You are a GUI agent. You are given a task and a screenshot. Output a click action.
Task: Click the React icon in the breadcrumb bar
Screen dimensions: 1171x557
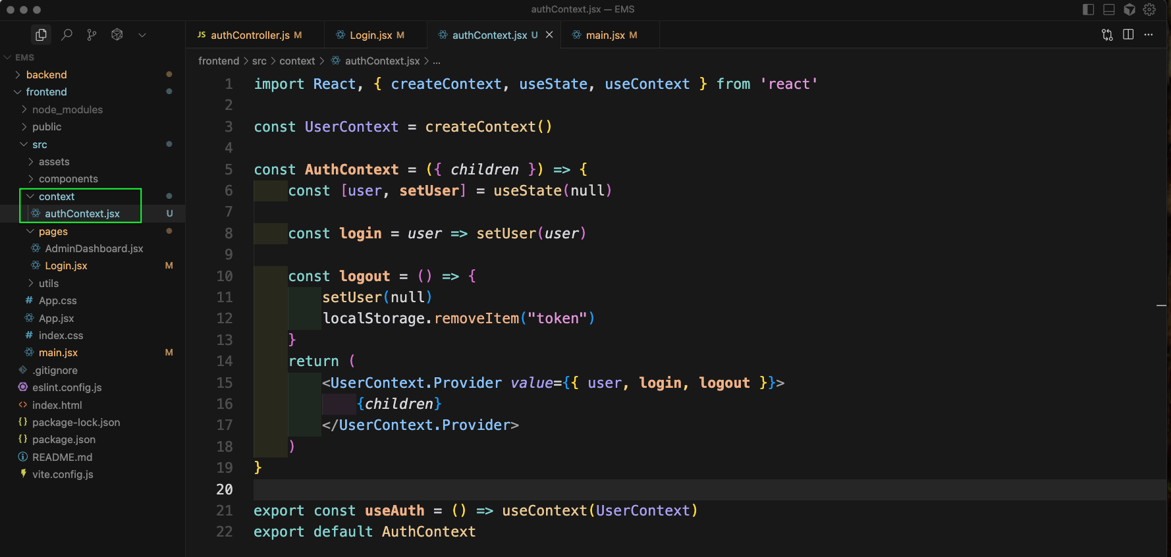[336, 61]
